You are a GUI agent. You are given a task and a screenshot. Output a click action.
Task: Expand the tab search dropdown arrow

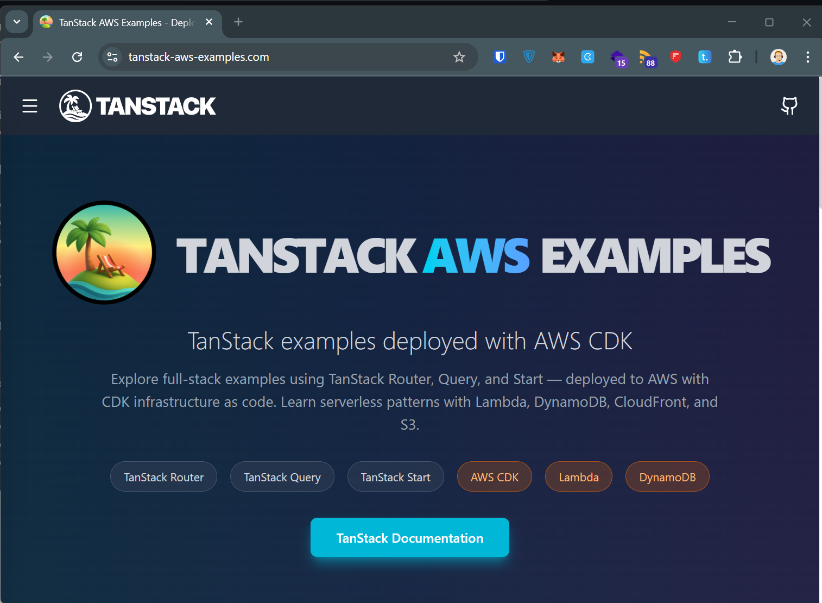(x=17, y=22)
